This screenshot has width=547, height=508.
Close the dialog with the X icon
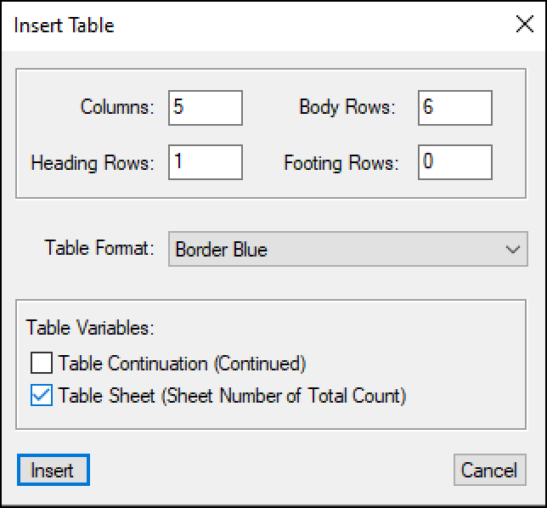[524, 25]
